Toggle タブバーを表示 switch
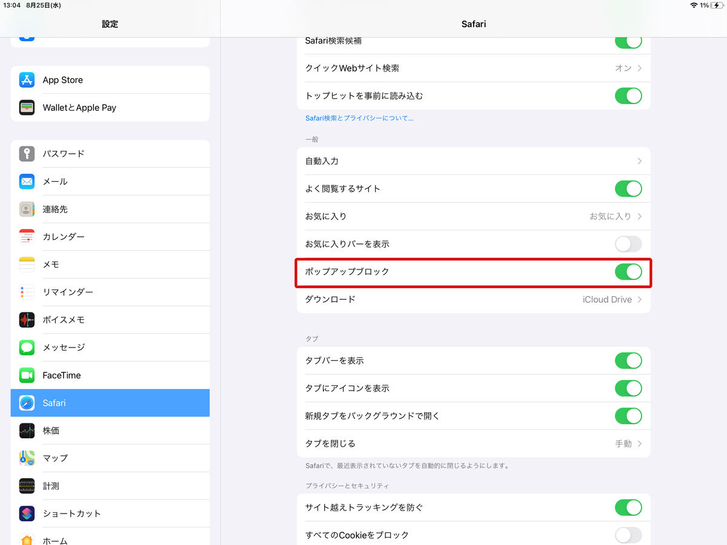This screenshot has width=727, height=545. (628, 360)
